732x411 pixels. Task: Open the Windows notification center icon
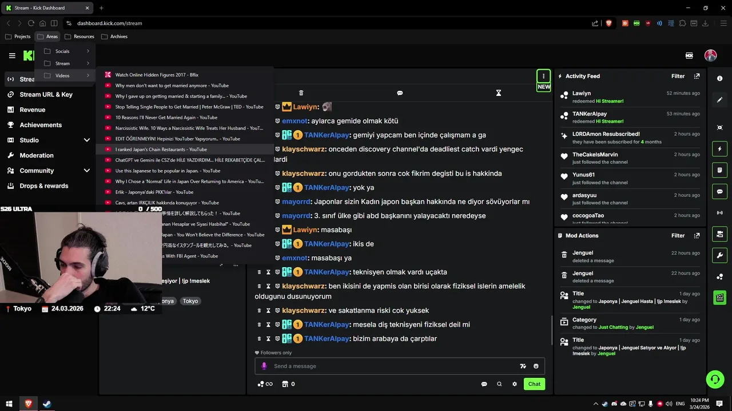pos(719,404)
